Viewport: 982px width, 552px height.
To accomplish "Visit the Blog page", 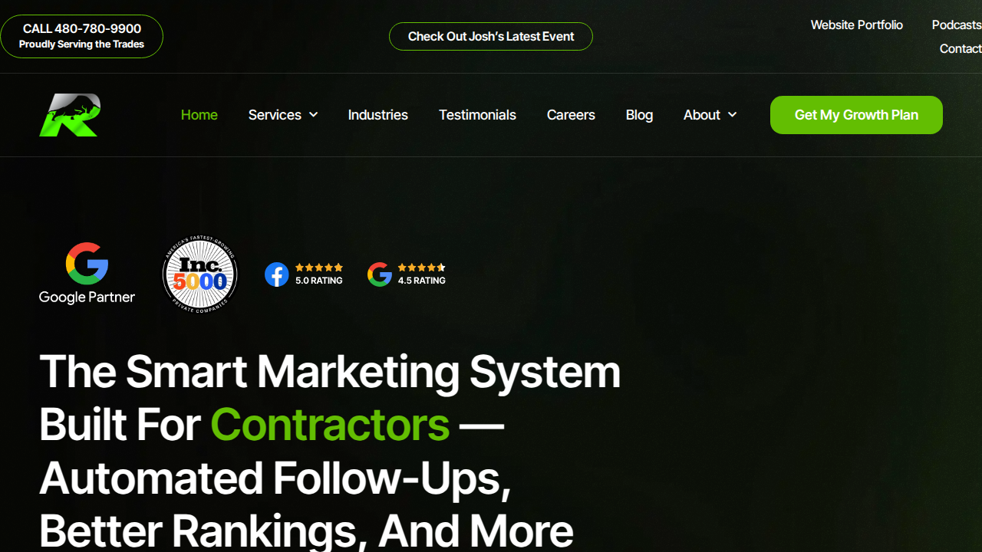I will pyautogui.click(x=639, y=115).
